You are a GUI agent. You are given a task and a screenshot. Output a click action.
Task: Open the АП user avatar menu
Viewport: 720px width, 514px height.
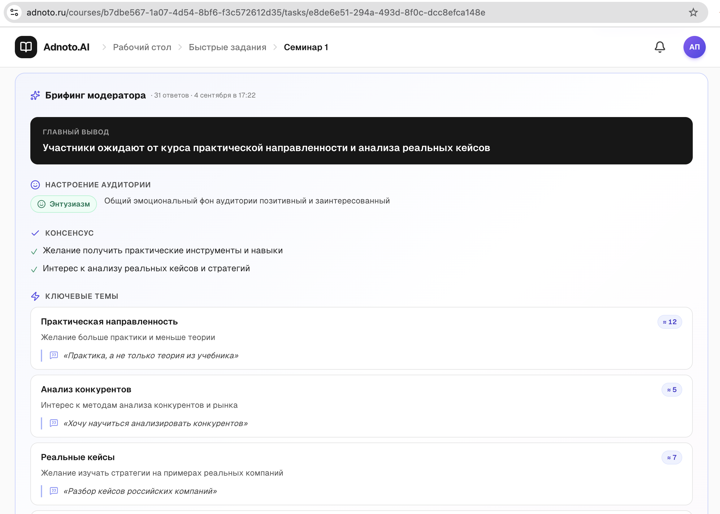coord(694,47)
